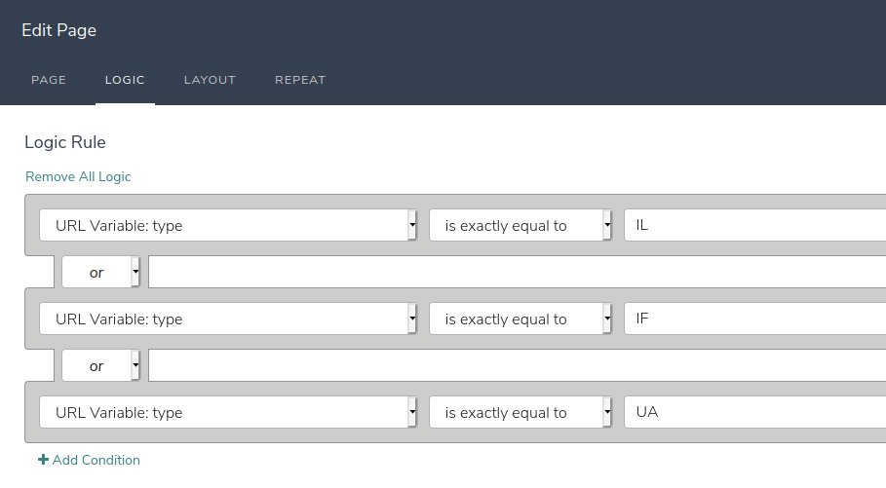The width and height of the screenshot is (886, 488).
Task: Open the first URL Variable: type dropdown
Action: pos(228,225)
